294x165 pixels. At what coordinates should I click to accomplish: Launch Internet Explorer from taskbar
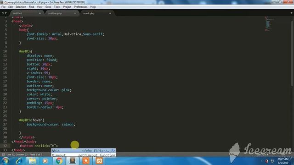point(19,161)
